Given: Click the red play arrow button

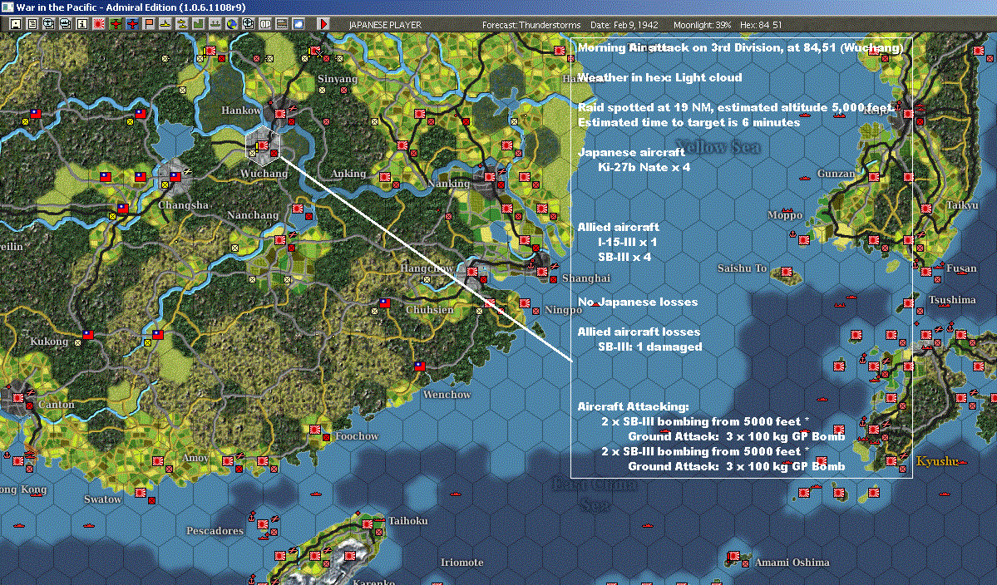Looking at the screenshot, I should tap(323, 24).
